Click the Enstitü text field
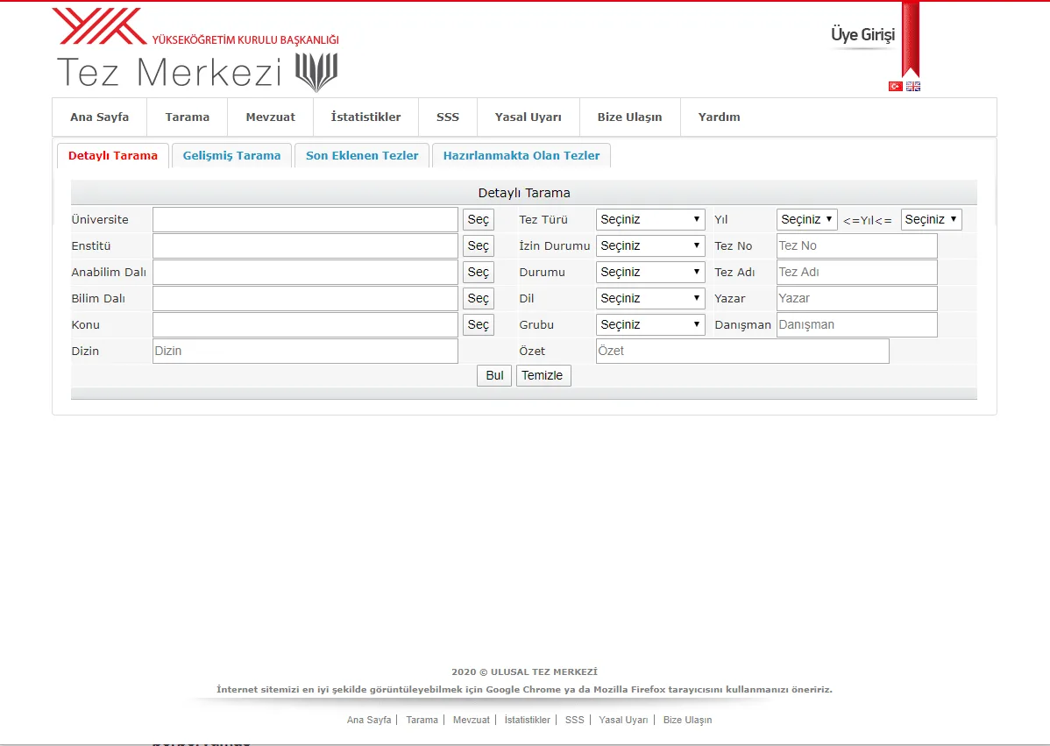Viewport: 1050px width, 746px height. pyautogui.click(x=305, y=245)
